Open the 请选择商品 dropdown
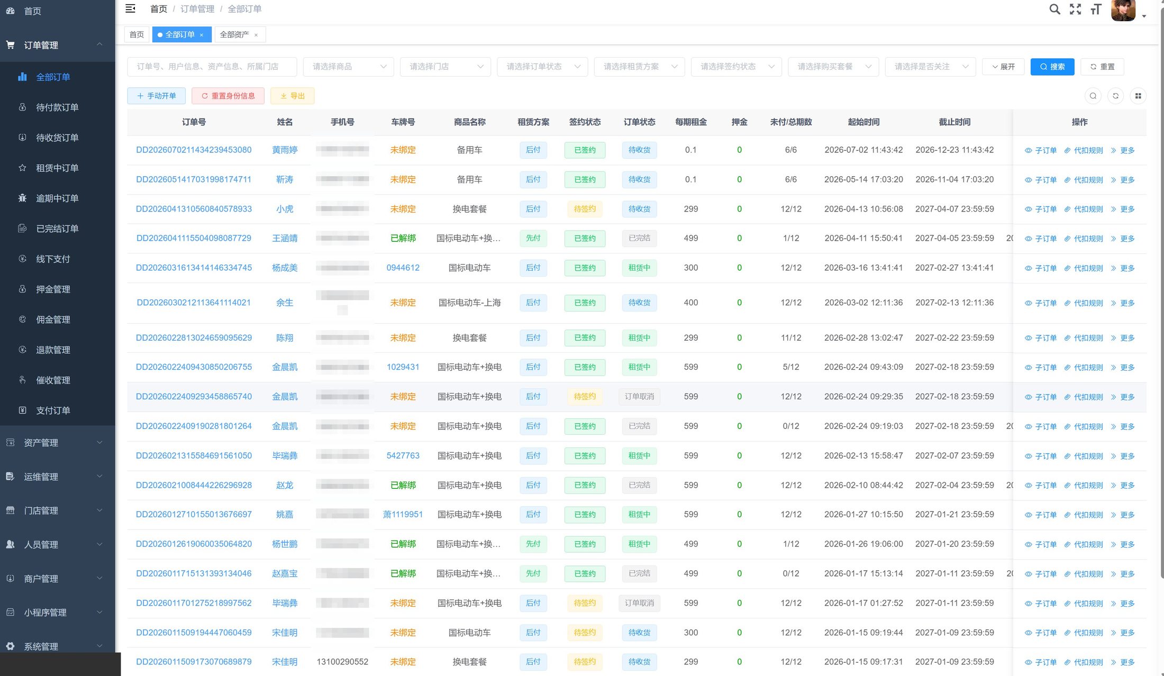The image size is (1164, 676). (348, 67)
